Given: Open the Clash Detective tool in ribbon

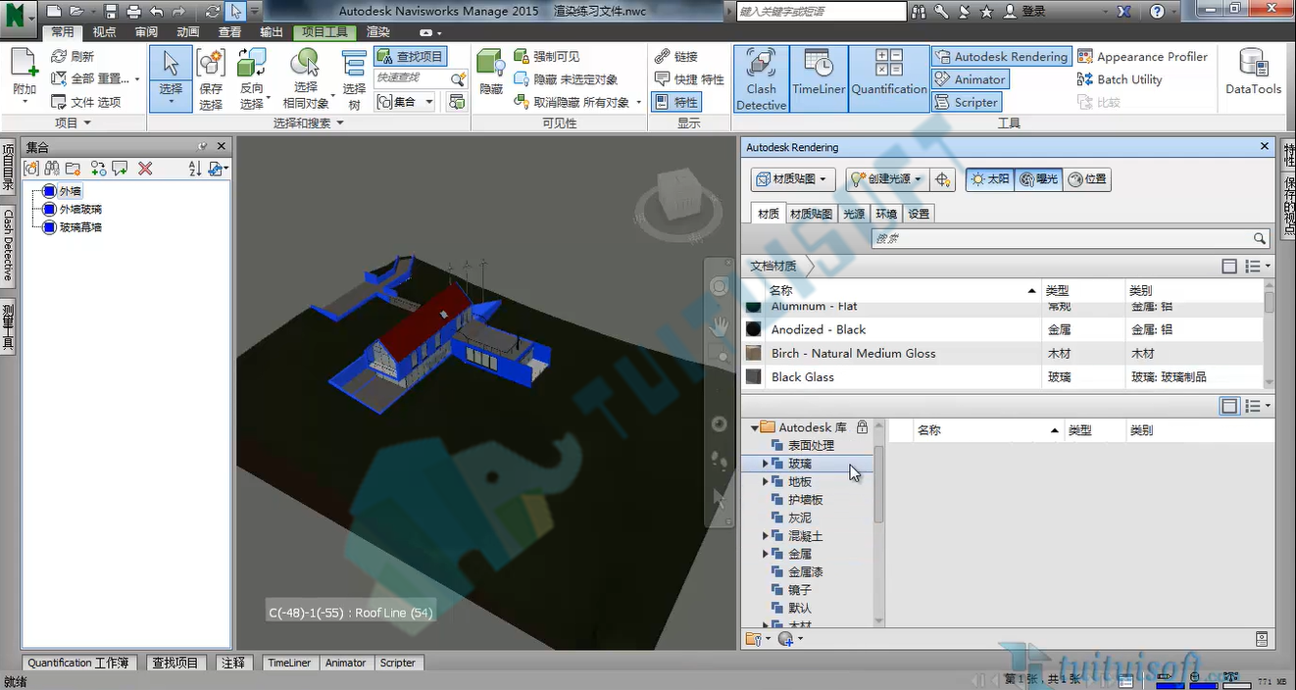Looking at the screenshot, I should point(761,78).
